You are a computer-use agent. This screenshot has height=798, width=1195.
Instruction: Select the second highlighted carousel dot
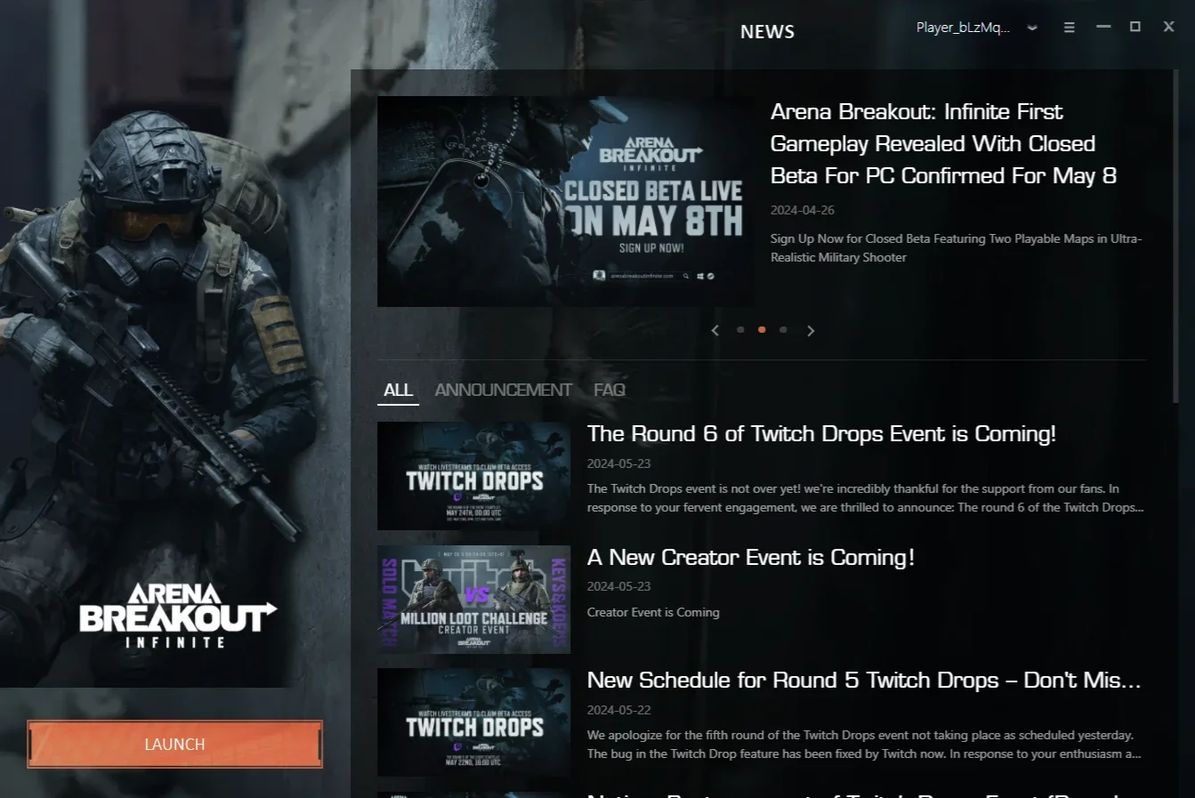[762, 330]
